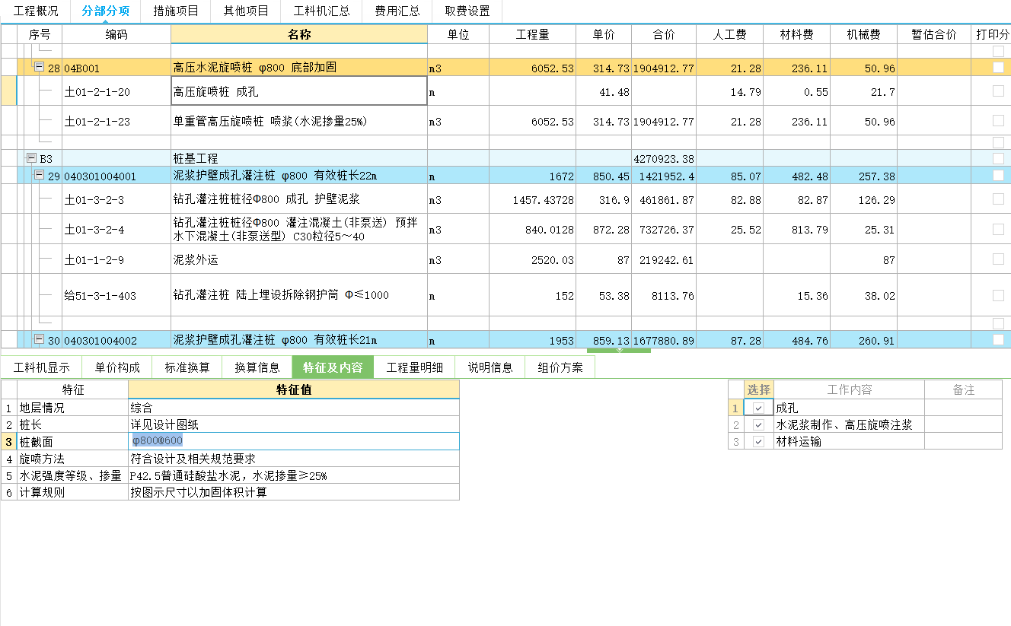1011x626 pixels.
Task: Click the splitter handle below the grid
Action: (x=619, y=351)
